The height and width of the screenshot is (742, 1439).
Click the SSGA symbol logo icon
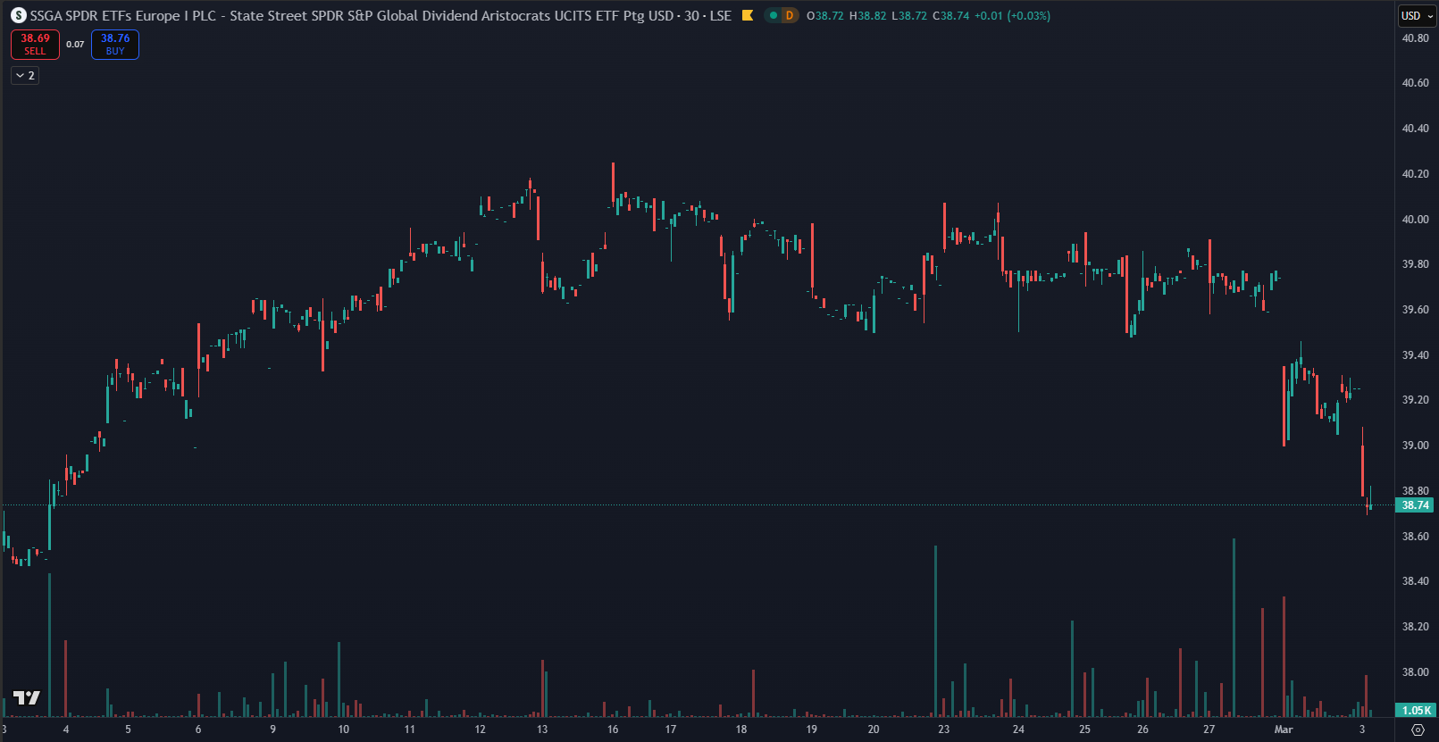pos(19,16)
